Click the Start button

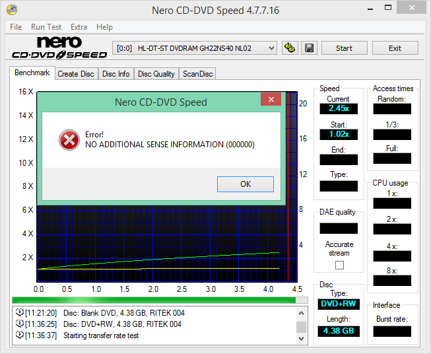[344, 48]
